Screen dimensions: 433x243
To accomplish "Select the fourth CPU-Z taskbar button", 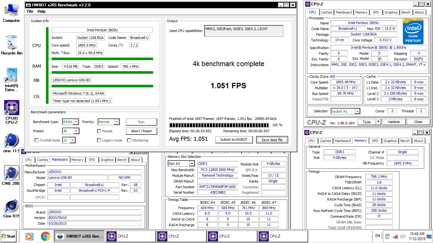I will (x=282, y=236).
